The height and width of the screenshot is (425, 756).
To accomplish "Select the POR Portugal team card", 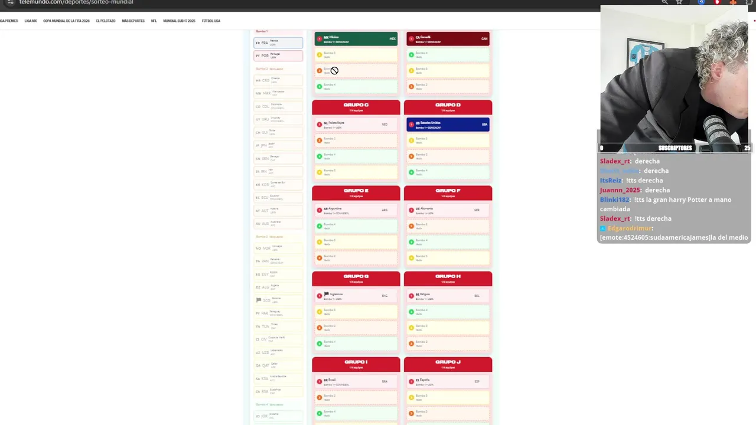I will [x=278, y=55].
